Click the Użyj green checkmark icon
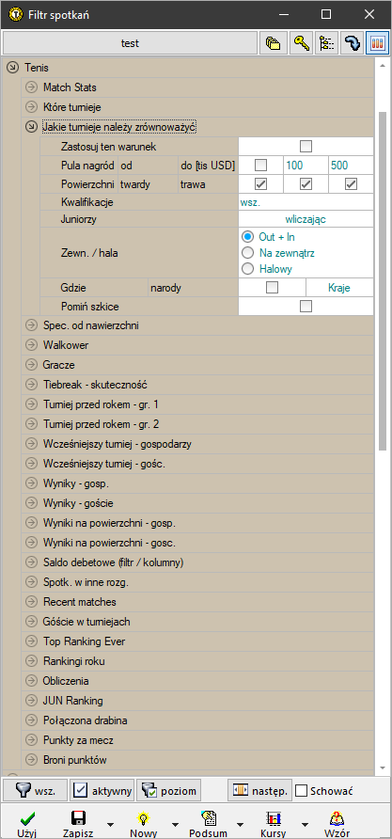Screen dimensions: 392x839 pos(26,818)
